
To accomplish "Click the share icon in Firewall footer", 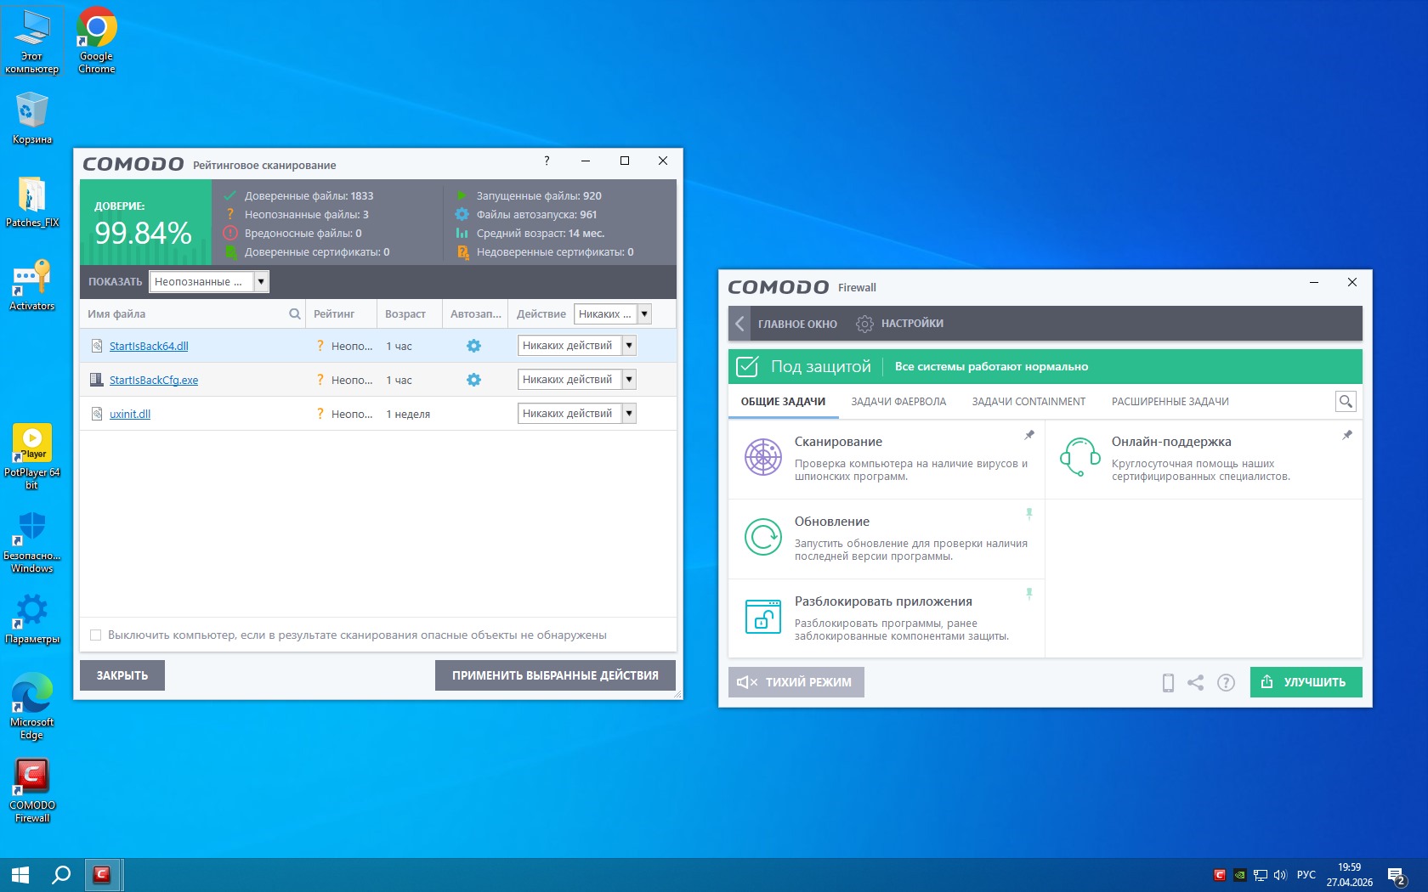I will [x=1196, y=682].
